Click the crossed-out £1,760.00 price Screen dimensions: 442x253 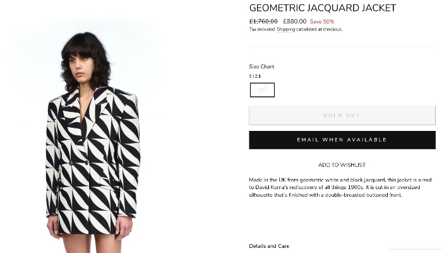coord(263,21)
